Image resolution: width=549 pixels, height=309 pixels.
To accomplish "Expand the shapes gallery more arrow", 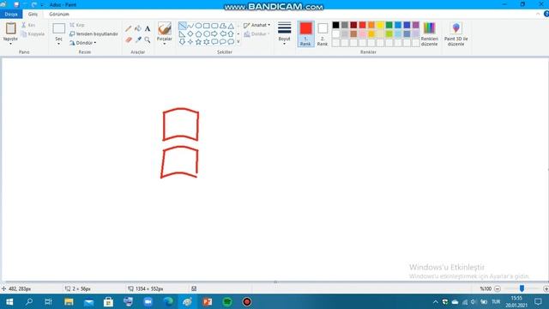I will (x=238, y=42).
